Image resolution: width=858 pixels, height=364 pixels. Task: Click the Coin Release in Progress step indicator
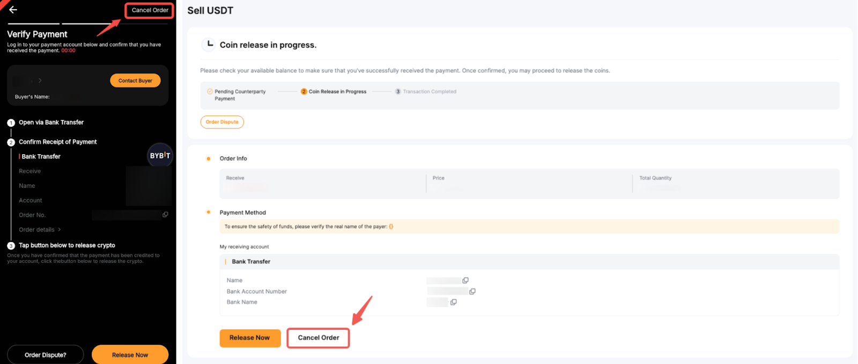click(x=334, y=92)
